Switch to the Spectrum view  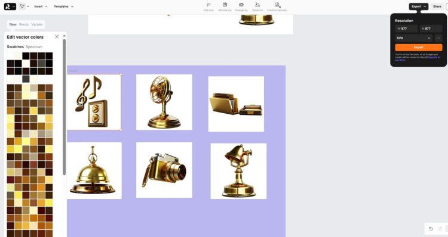pos(34,46)
